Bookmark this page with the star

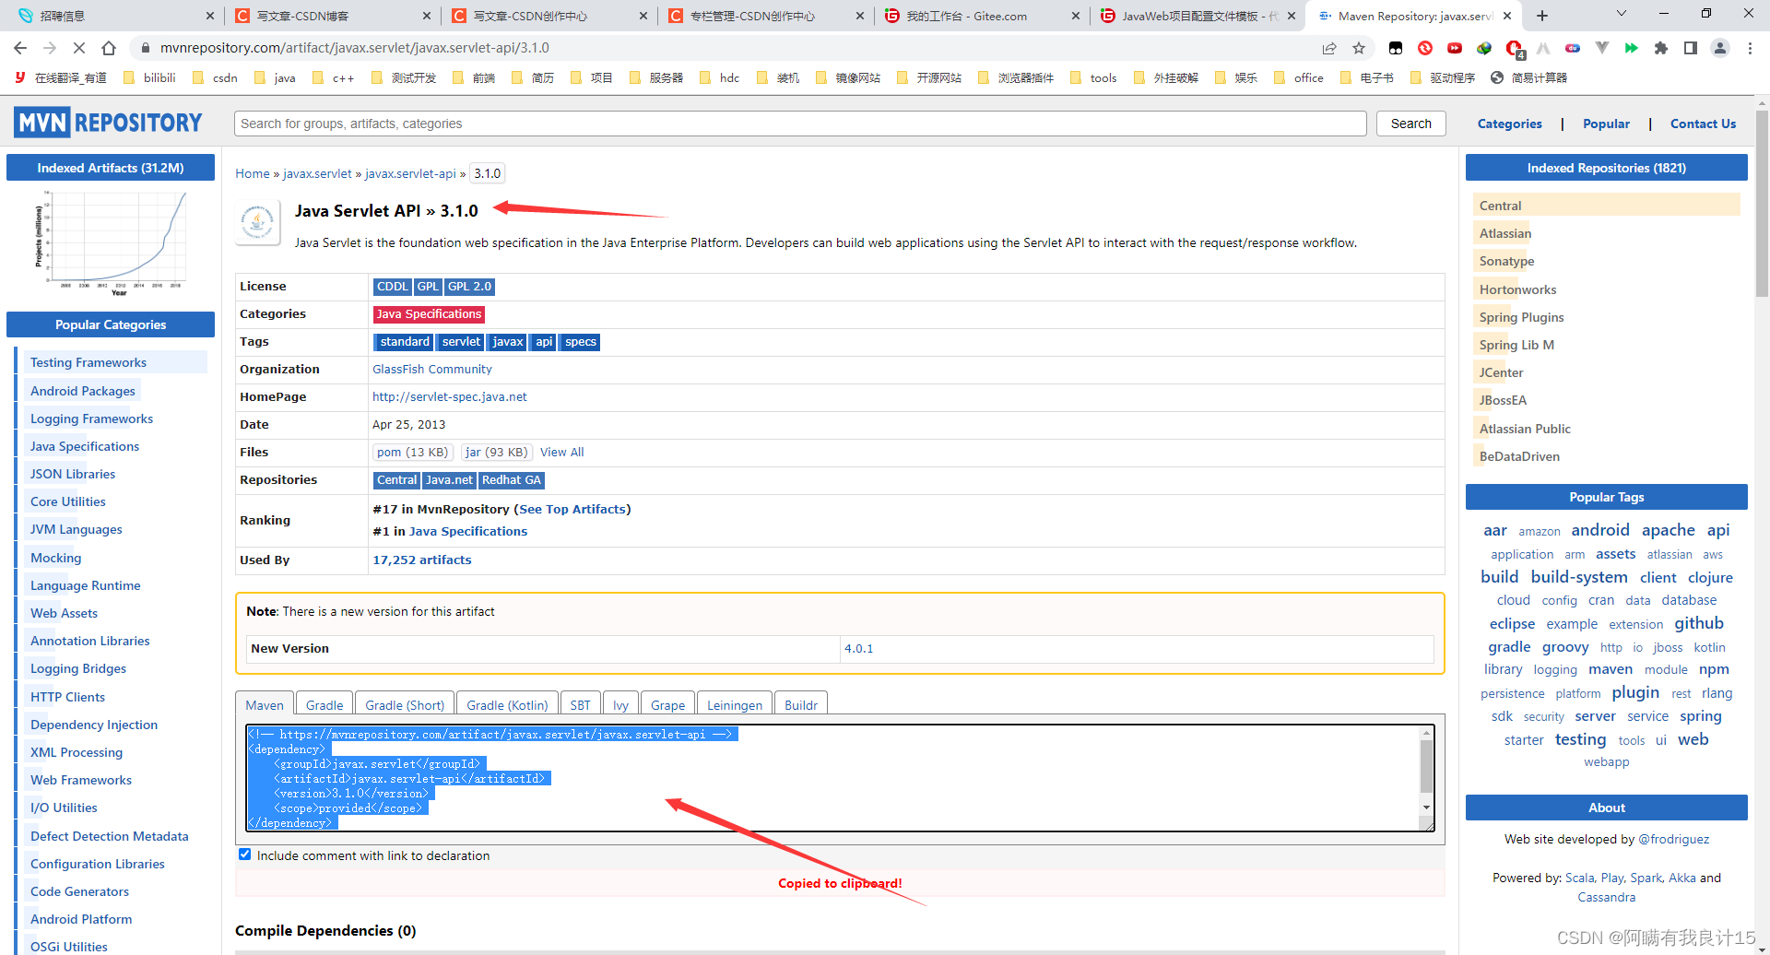1359,48
